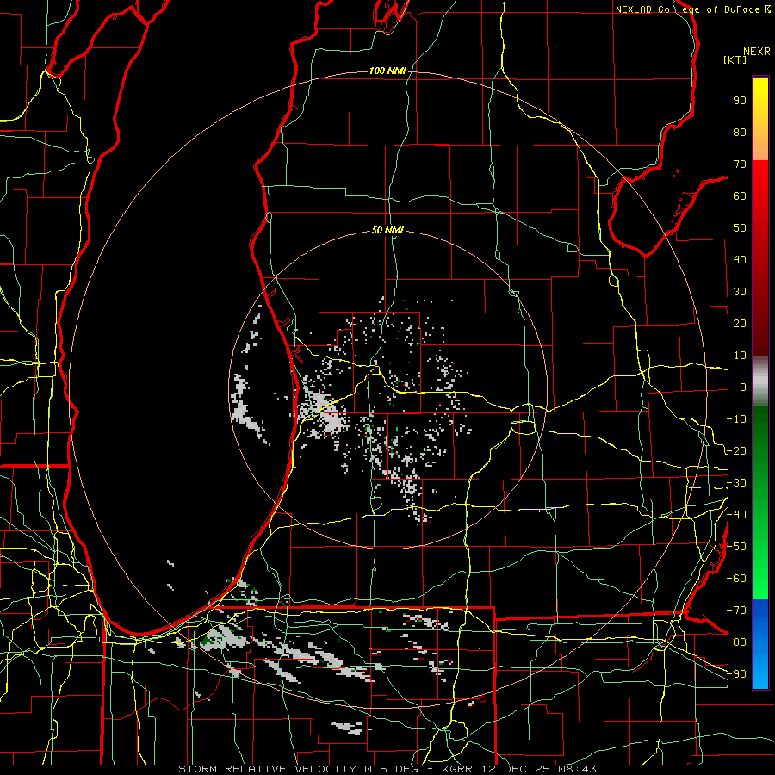This screenshot has height=775, width=775.
Task: Click the 20 value on velocity legend
Action: pyautogui.click(x=740, y=324)
